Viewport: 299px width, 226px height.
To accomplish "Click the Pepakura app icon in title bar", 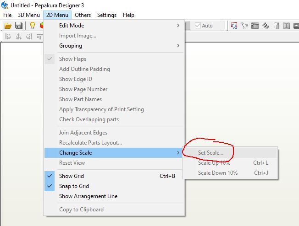I will click(5, 5).
